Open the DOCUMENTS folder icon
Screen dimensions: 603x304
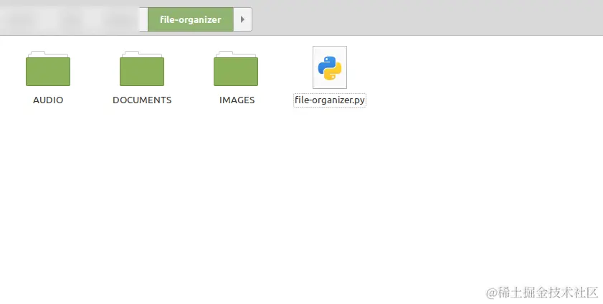point(142,69)
